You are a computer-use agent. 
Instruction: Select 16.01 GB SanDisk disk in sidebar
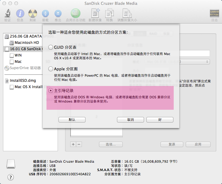click(23, 49)
